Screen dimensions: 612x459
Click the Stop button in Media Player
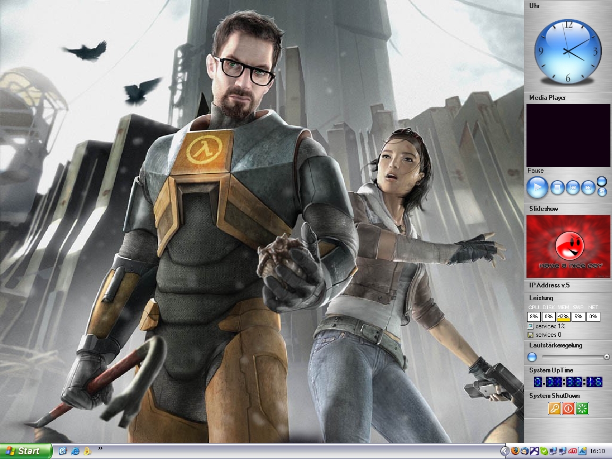tap(557, 188)
